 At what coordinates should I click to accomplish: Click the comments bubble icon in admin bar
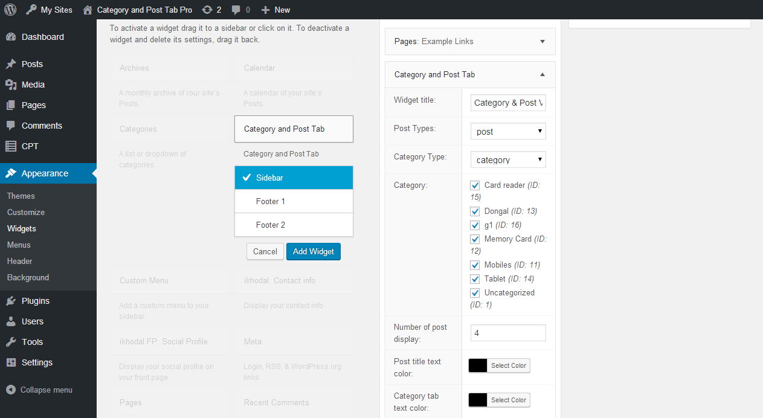pyautogui.click(x=237, y=10)
